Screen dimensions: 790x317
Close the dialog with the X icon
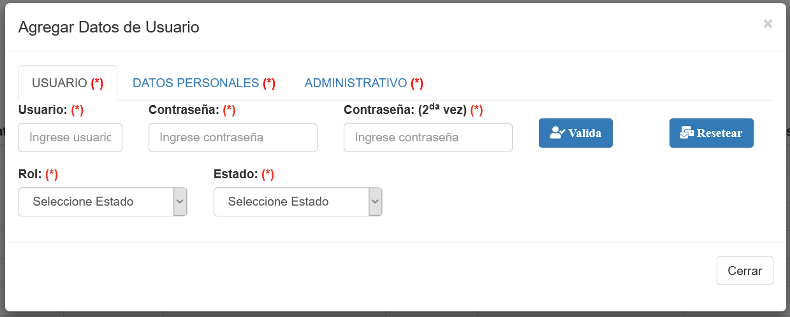768,24
